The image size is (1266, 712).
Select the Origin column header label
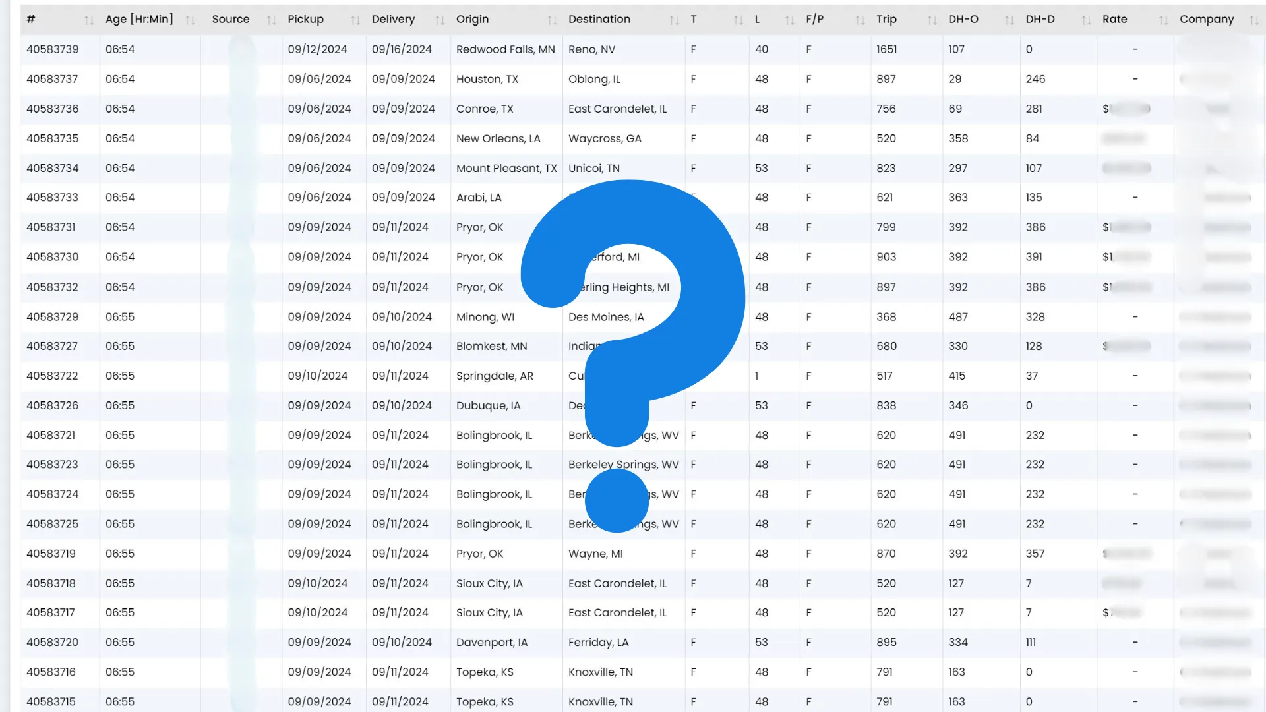[472, 19]
